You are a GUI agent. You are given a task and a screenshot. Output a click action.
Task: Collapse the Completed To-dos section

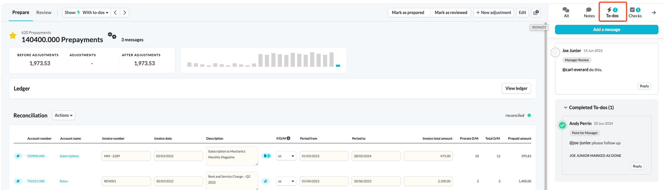[x=565, y=107]
